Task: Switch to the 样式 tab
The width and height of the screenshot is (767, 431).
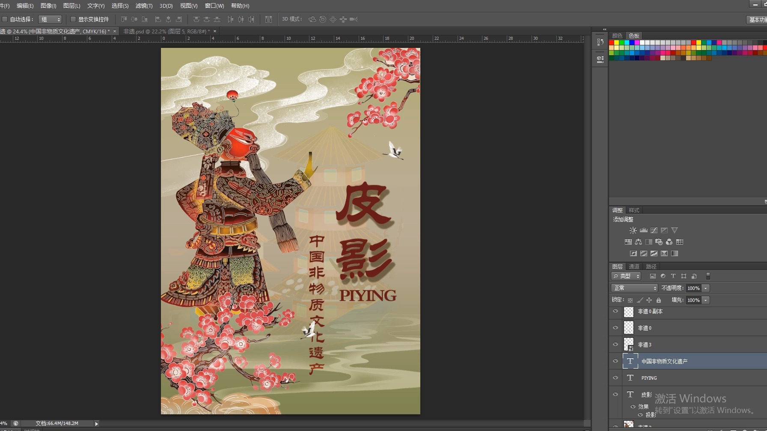Action: (634, 210)
